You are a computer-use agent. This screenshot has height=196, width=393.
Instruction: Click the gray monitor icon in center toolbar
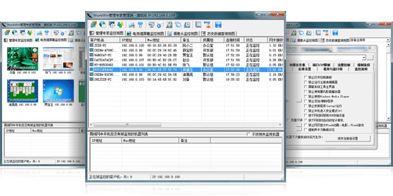click(152, 24)
